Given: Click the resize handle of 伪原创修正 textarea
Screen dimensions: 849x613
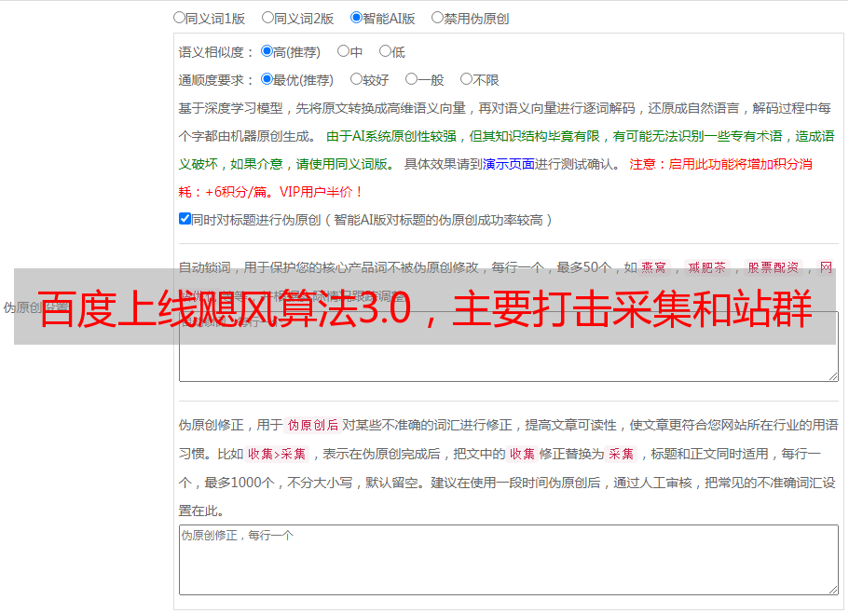Looking at the screenshot, I should tap(833, 590).
